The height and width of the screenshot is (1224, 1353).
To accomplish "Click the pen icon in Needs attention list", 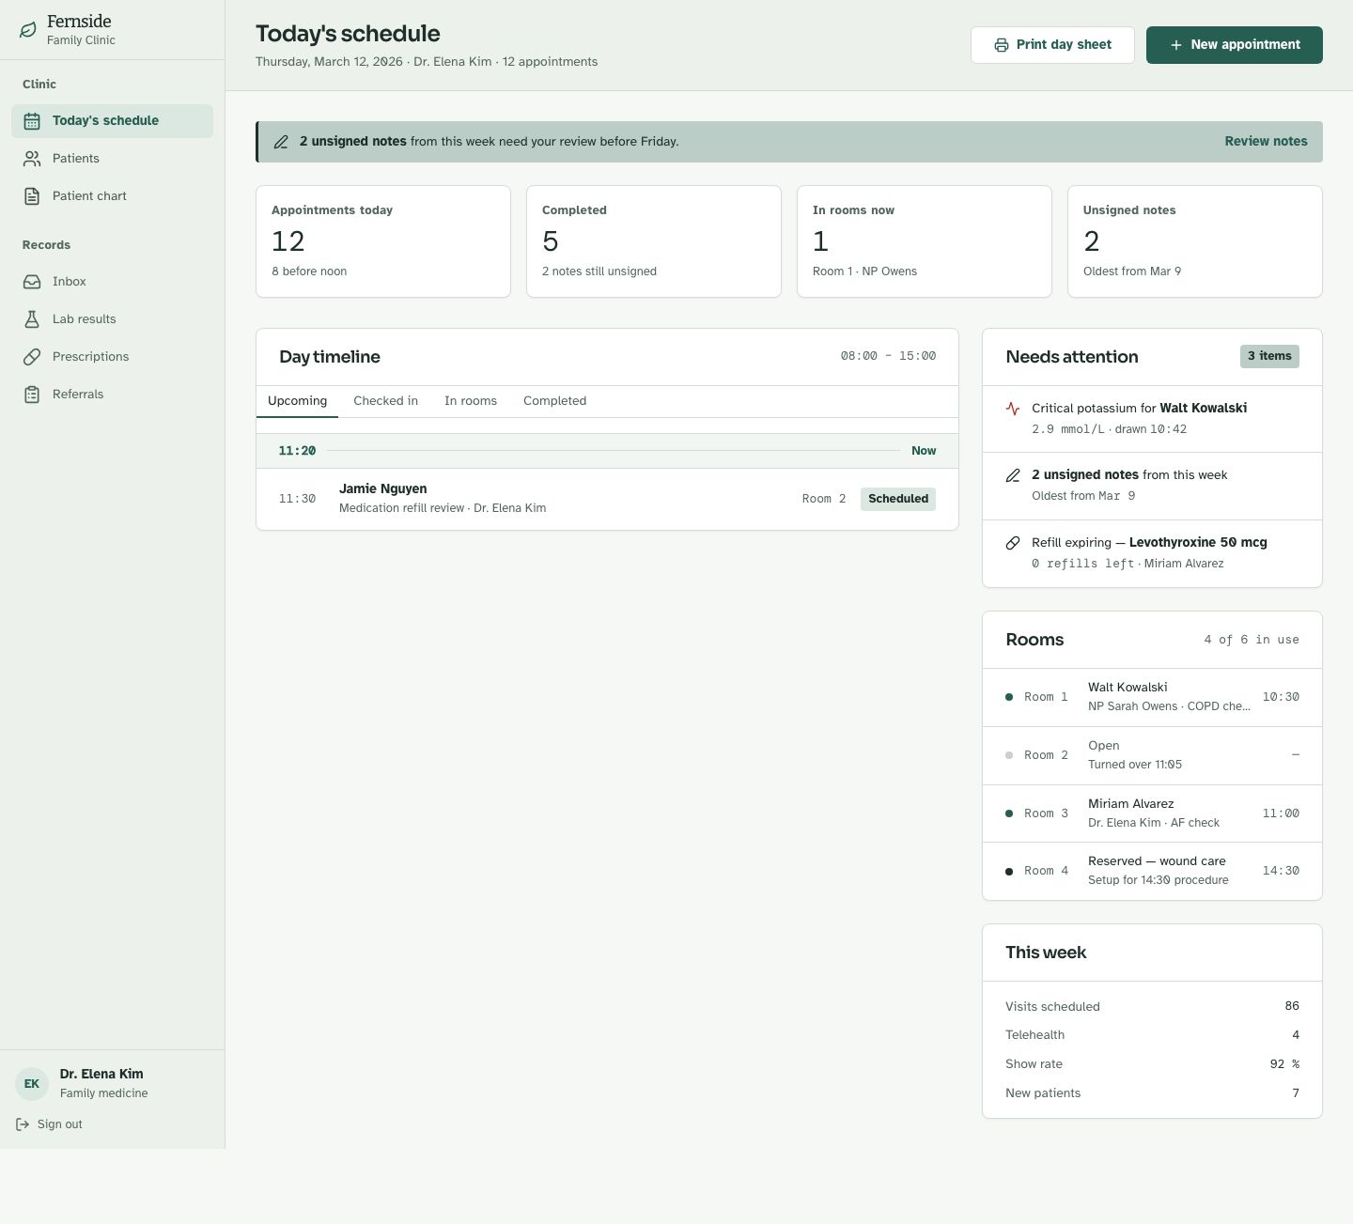I will [1013, 475].
